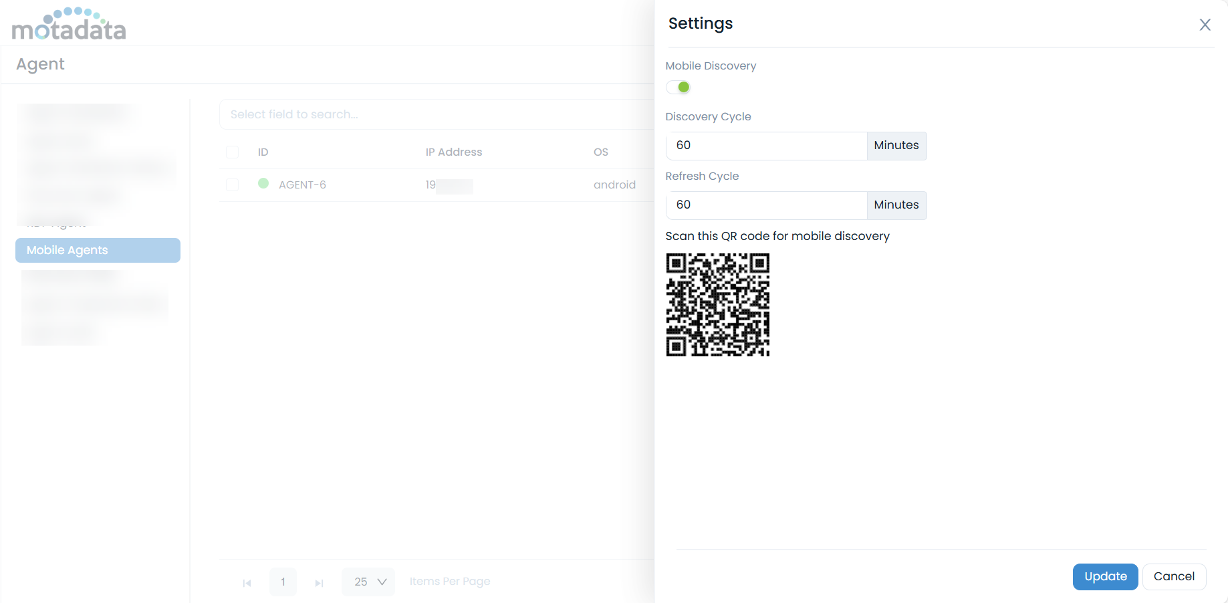Image resolution: width=1228 pixels, height=603 pixels.
Task: Sort the table by the ID column
Action: pyautogui.click(x=263, y=152)
